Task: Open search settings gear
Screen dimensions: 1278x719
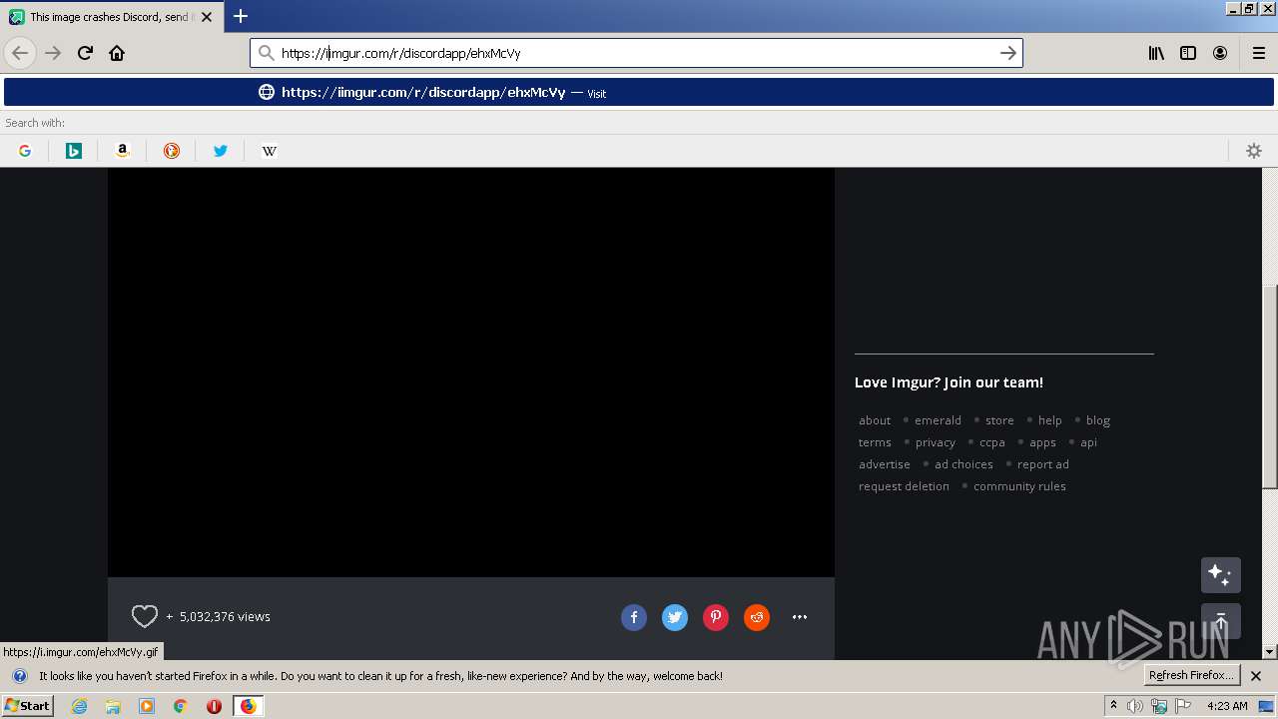Action: pos(1254,151)
